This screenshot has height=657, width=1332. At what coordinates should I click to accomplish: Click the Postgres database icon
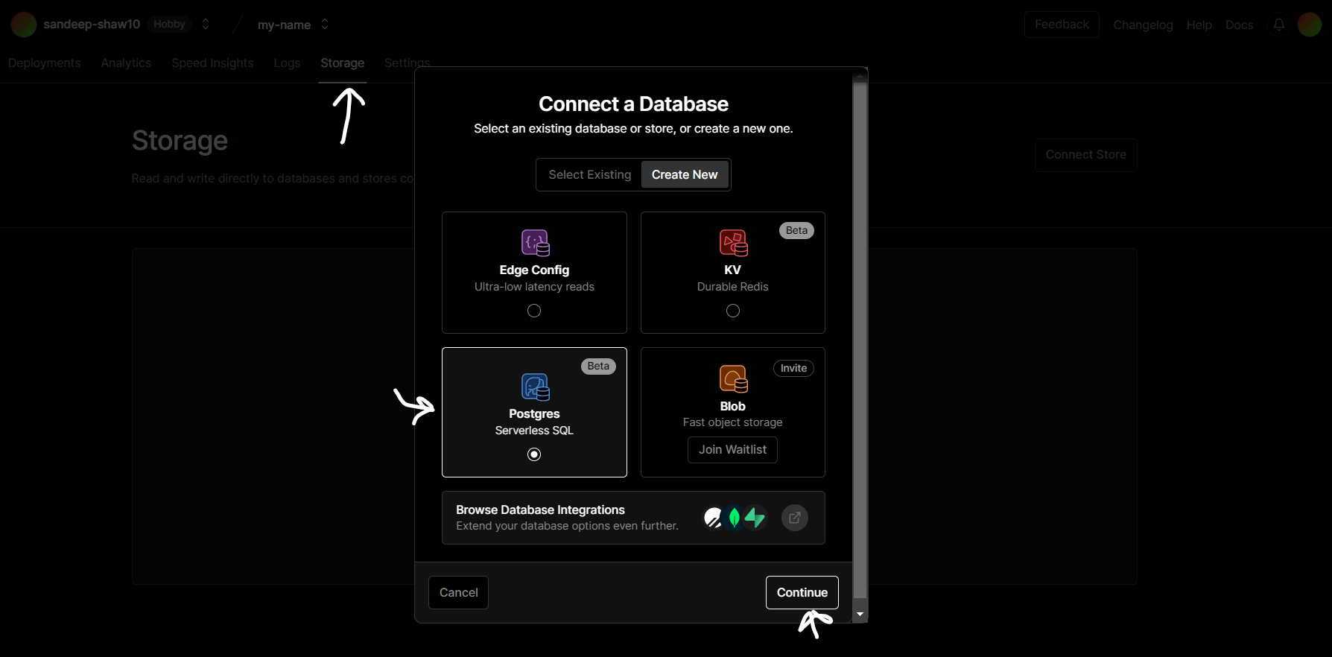coord(535,387)
